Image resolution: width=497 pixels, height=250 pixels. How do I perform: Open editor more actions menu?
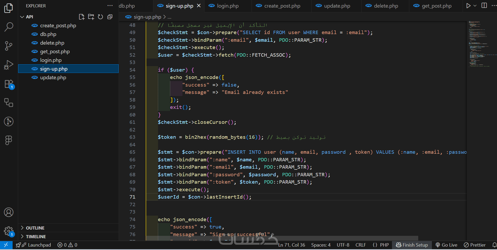(x=494, y=6)
